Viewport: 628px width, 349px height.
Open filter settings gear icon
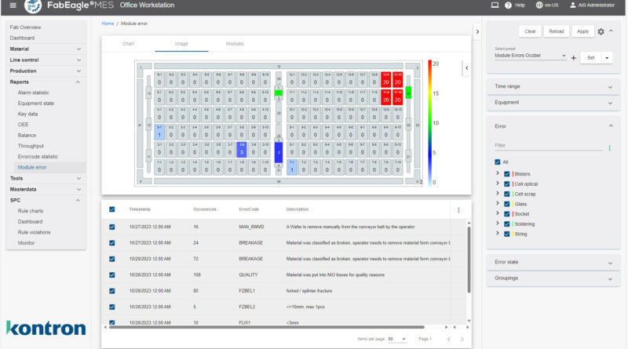[x=601, y=31]
